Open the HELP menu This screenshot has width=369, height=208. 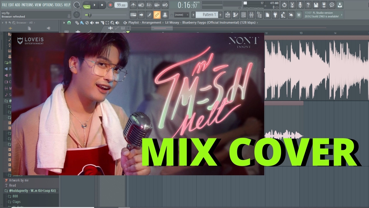click(x=67, y=5)
